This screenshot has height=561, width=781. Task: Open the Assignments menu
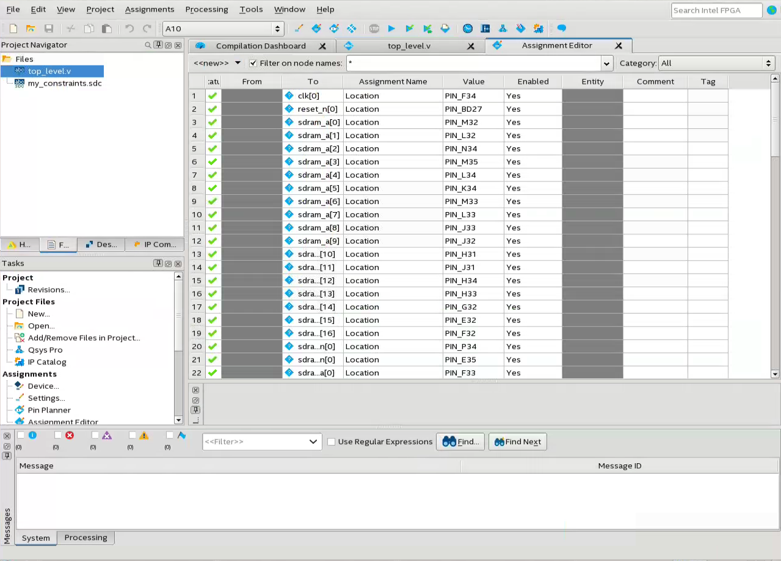pos(149,9)
